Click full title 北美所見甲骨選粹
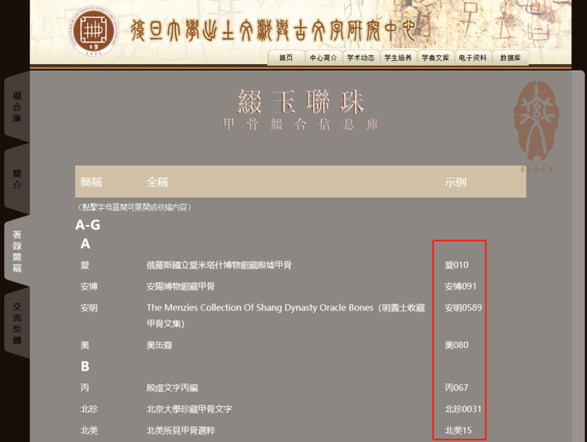587x442 pixels. pos(181,431)
